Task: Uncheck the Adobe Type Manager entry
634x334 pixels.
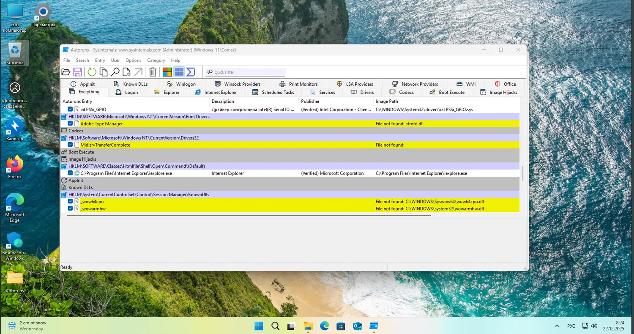Action: point(71,123)
